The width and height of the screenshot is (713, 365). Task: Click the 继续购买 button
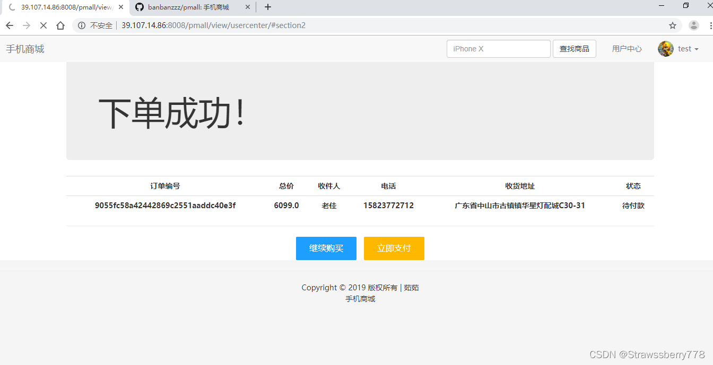[326, 248]
